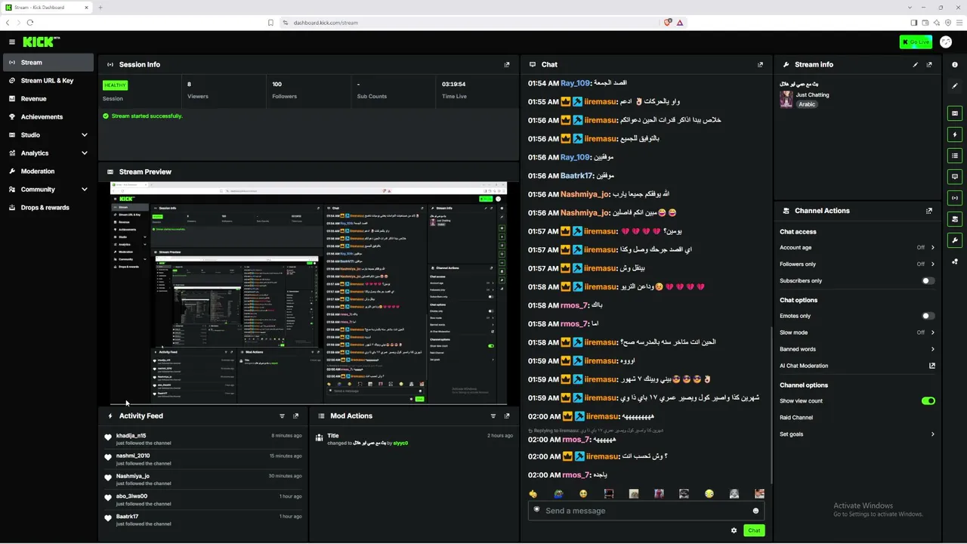This screenshot has width=967, height=544.
Task: Expand the Analytics section in the sidebar
Action: (x=85, y=153)
